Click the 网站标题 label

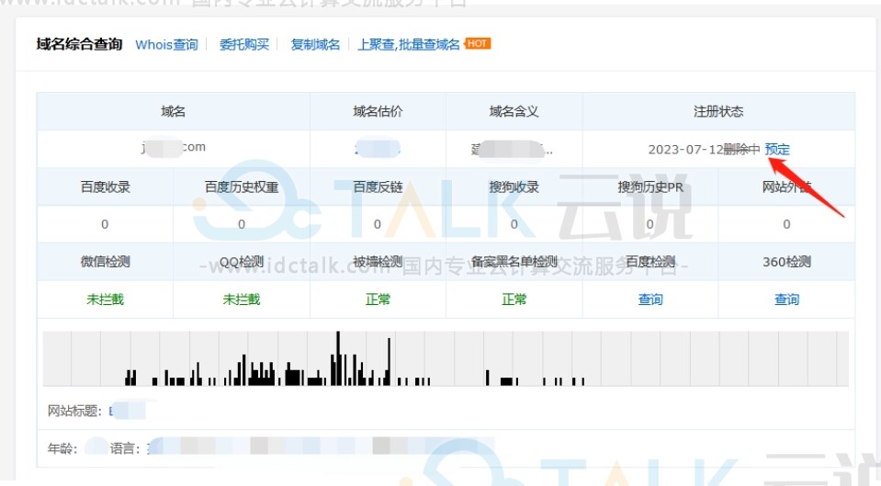click(x=74, y=411)
